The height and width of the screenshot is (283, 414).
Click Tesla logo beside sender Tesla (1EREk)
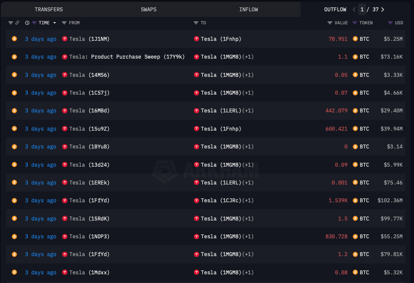pyautogui.click(x=65, y=183)
